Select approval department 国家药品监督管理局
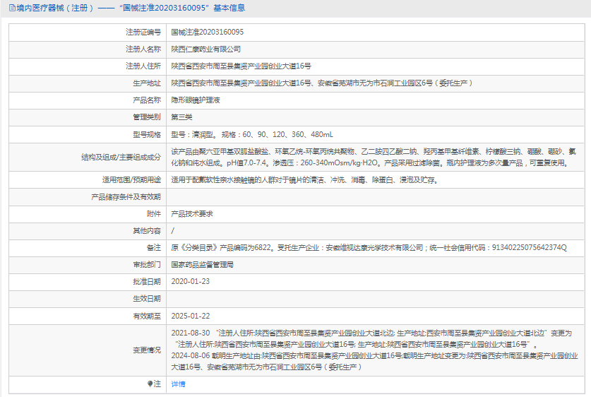Viewport: 591px width, 397px height. coord(202,264)
